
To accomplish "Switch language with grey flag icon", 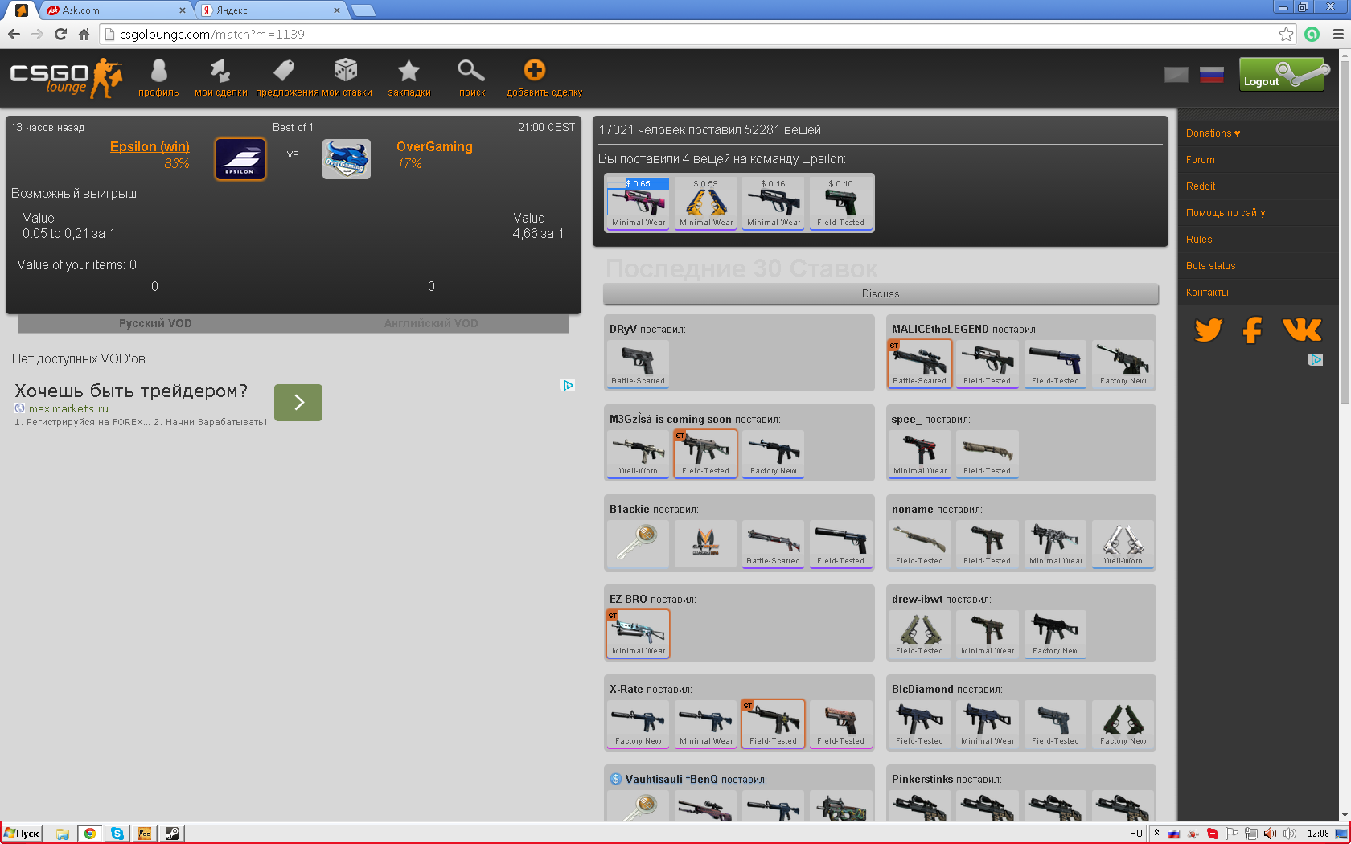I will click(x=1176, y=75).
